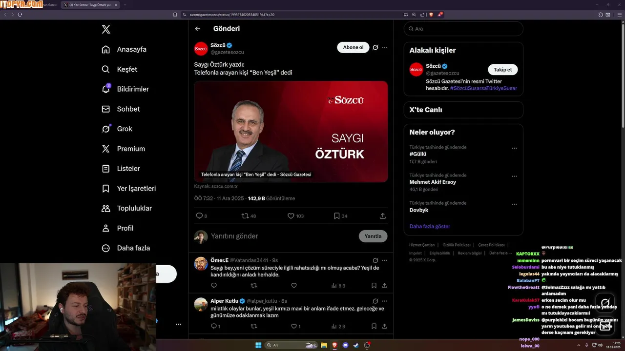625x351 pixels.
Task: Click Daha fazla göster link
Action: pyautogui.click(x=430, y=226)
